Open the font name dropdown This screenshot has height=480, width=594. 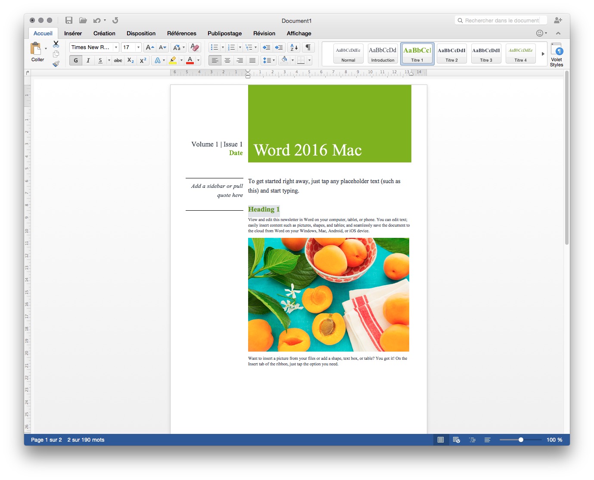coord(116,47)
